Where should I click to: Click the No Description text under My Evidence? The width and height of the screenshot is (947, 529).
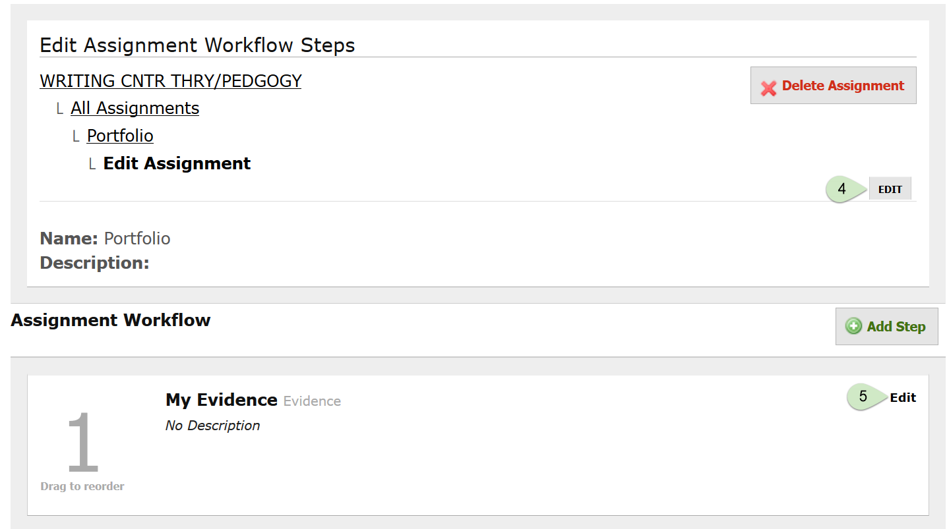coord(212,426)
